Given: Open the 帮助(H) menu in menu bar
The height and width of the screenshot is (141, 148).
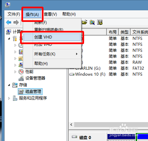Looking at the screenshot, I should point(69,14).
